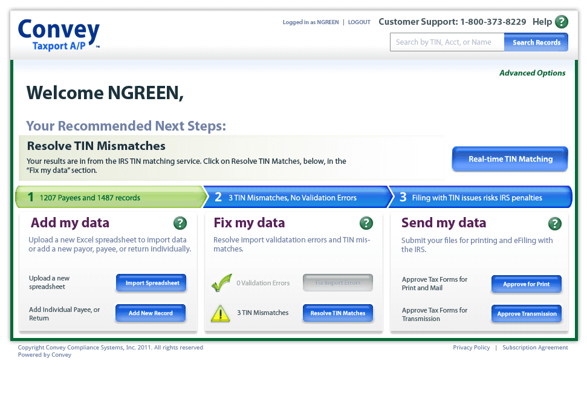The width and height of the screenshot is (587, 393).
Task: Focus the Search by TIN, Acct, or Name field
Action: pyautogui.click(x=447, y=42)
